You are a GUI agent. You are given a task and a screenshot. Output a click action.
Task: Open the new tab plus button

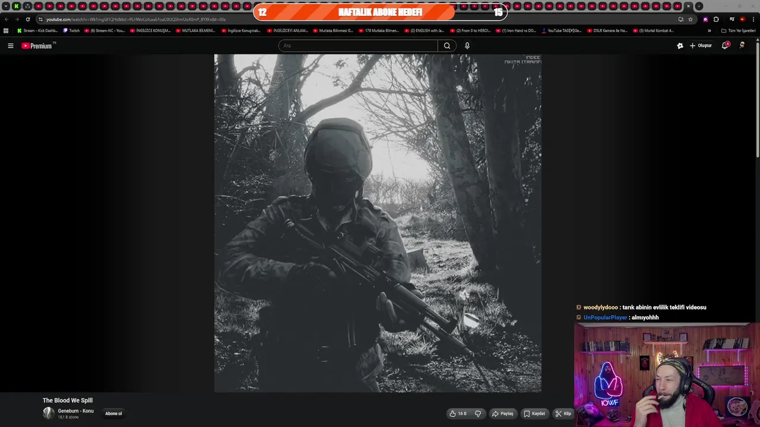click(x=699, y=6)
